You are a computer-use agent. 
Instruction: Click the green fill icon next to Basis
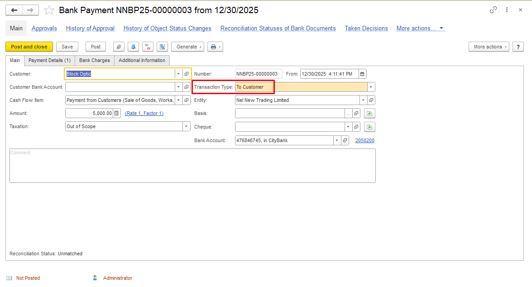tap(369, 113)
